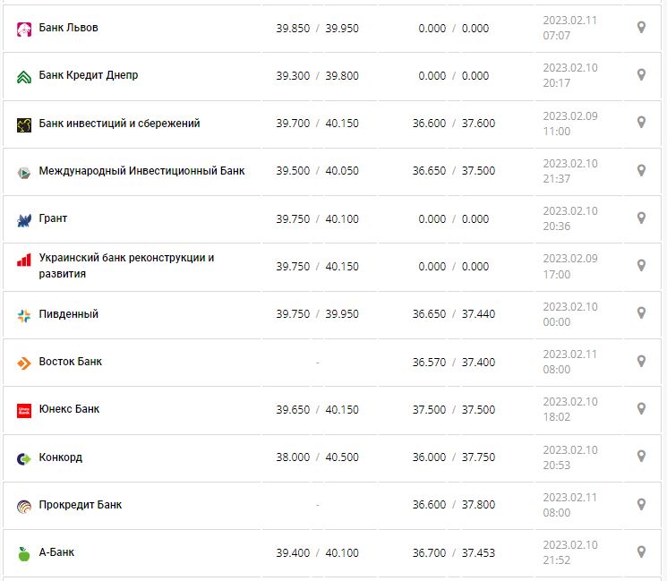
Task: Open map pin for Конкорд bank
Action: pyautogui.click(x=641, y=457)
